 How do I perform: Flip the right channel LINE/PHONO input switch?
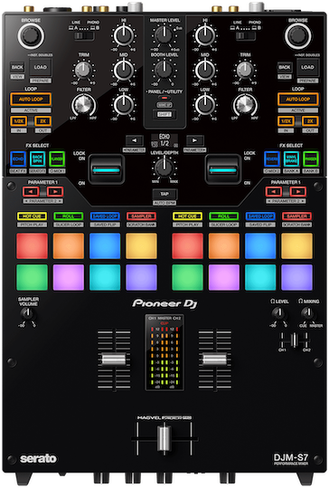[246, 36]
